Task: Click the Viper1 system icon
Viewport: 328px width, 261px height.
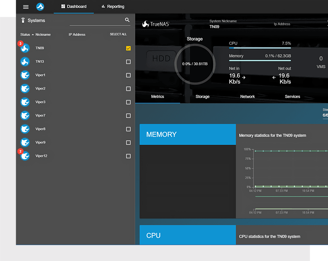Action: [25, 75]
